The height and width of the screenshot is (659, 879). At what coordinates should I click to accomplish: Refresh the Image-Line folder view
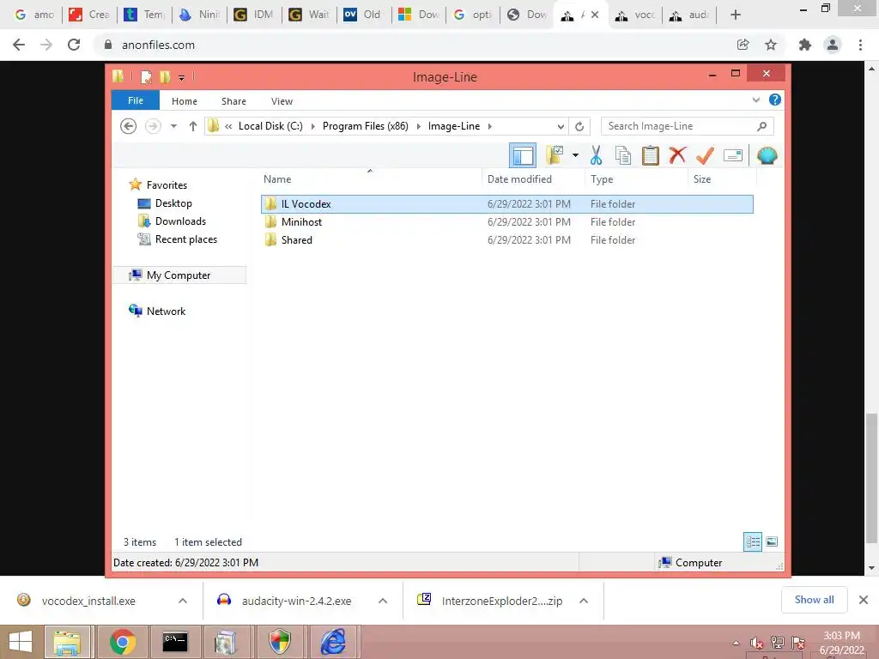point(579,127)
